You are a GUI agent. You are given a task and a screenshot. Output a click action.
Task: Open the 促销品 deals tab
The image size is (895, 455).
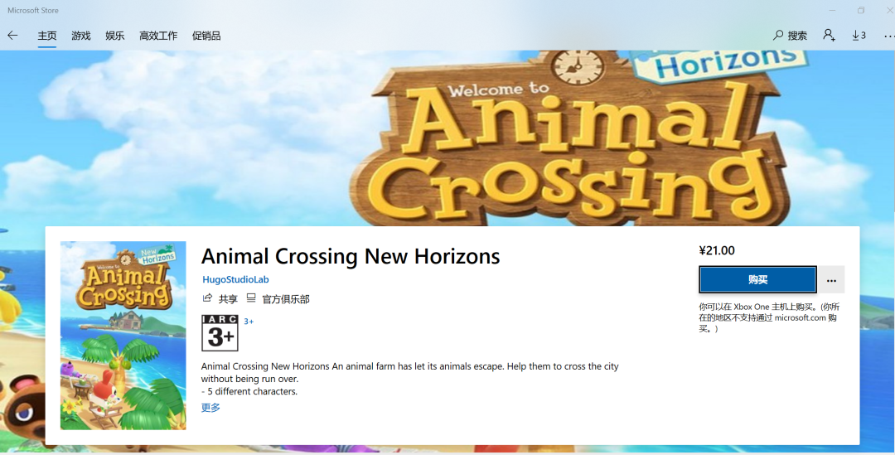(x=206, y=36)
